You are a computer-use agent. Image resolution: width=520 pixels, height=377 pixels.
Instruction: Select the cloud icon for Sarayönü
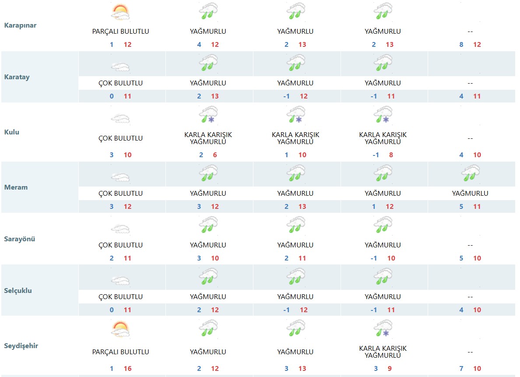click(120, 229)
